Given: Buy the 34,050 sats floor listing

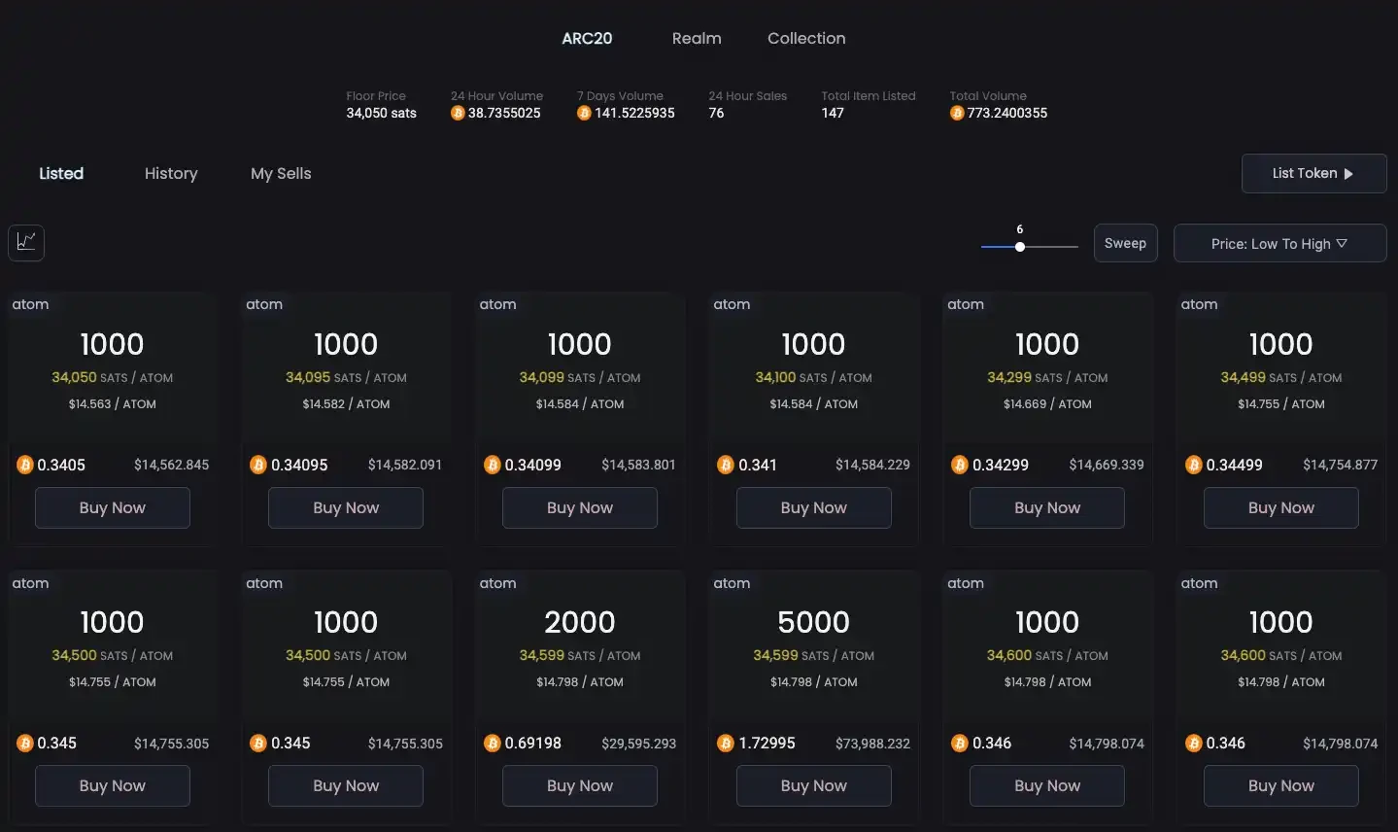Looking at the screenshot, I should tap(112, 507).
